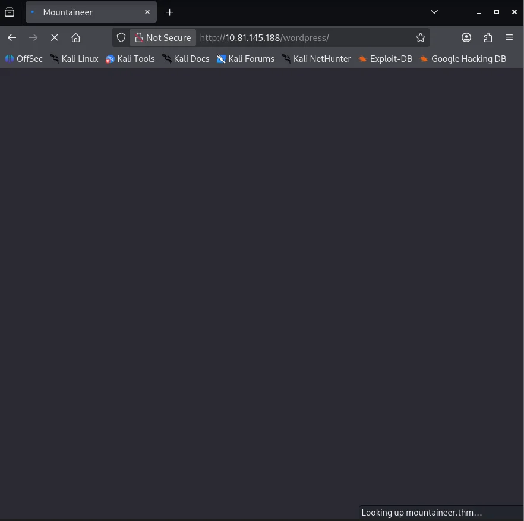Open the Kali Tools bookmark
Viewport: 524px width, 521px height.
point(130,59)
